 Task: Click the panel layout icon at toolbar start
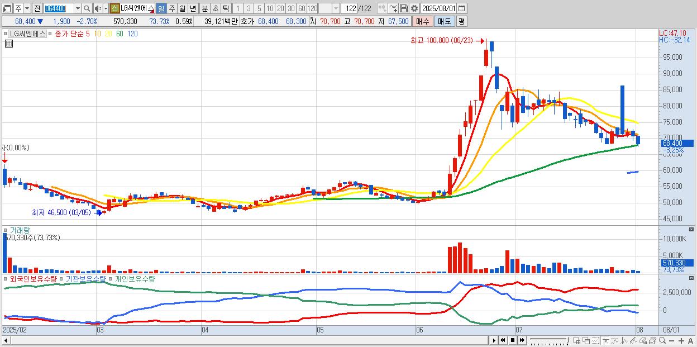click(6, 8)
